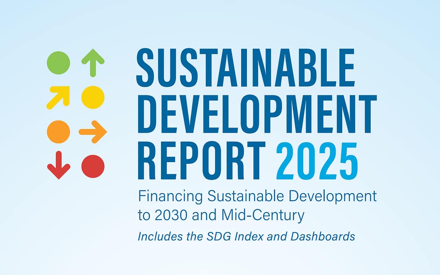Click the yellow circle icon
This screenshot has height=275, width=440.
point(93,97)
